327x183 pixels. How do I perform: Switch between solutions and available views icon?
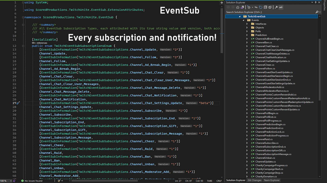click(242, 7)
